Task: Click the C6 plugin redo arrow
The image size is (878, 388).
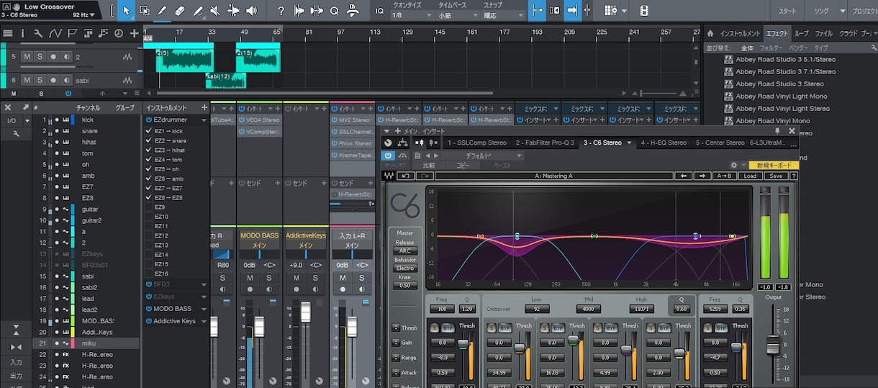Action: point(425,176)
